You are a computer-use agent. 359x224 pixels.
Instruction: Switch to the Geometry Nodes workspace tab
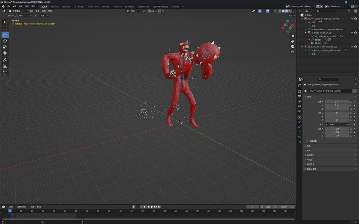pyautogui.click(x=160, y=7)
